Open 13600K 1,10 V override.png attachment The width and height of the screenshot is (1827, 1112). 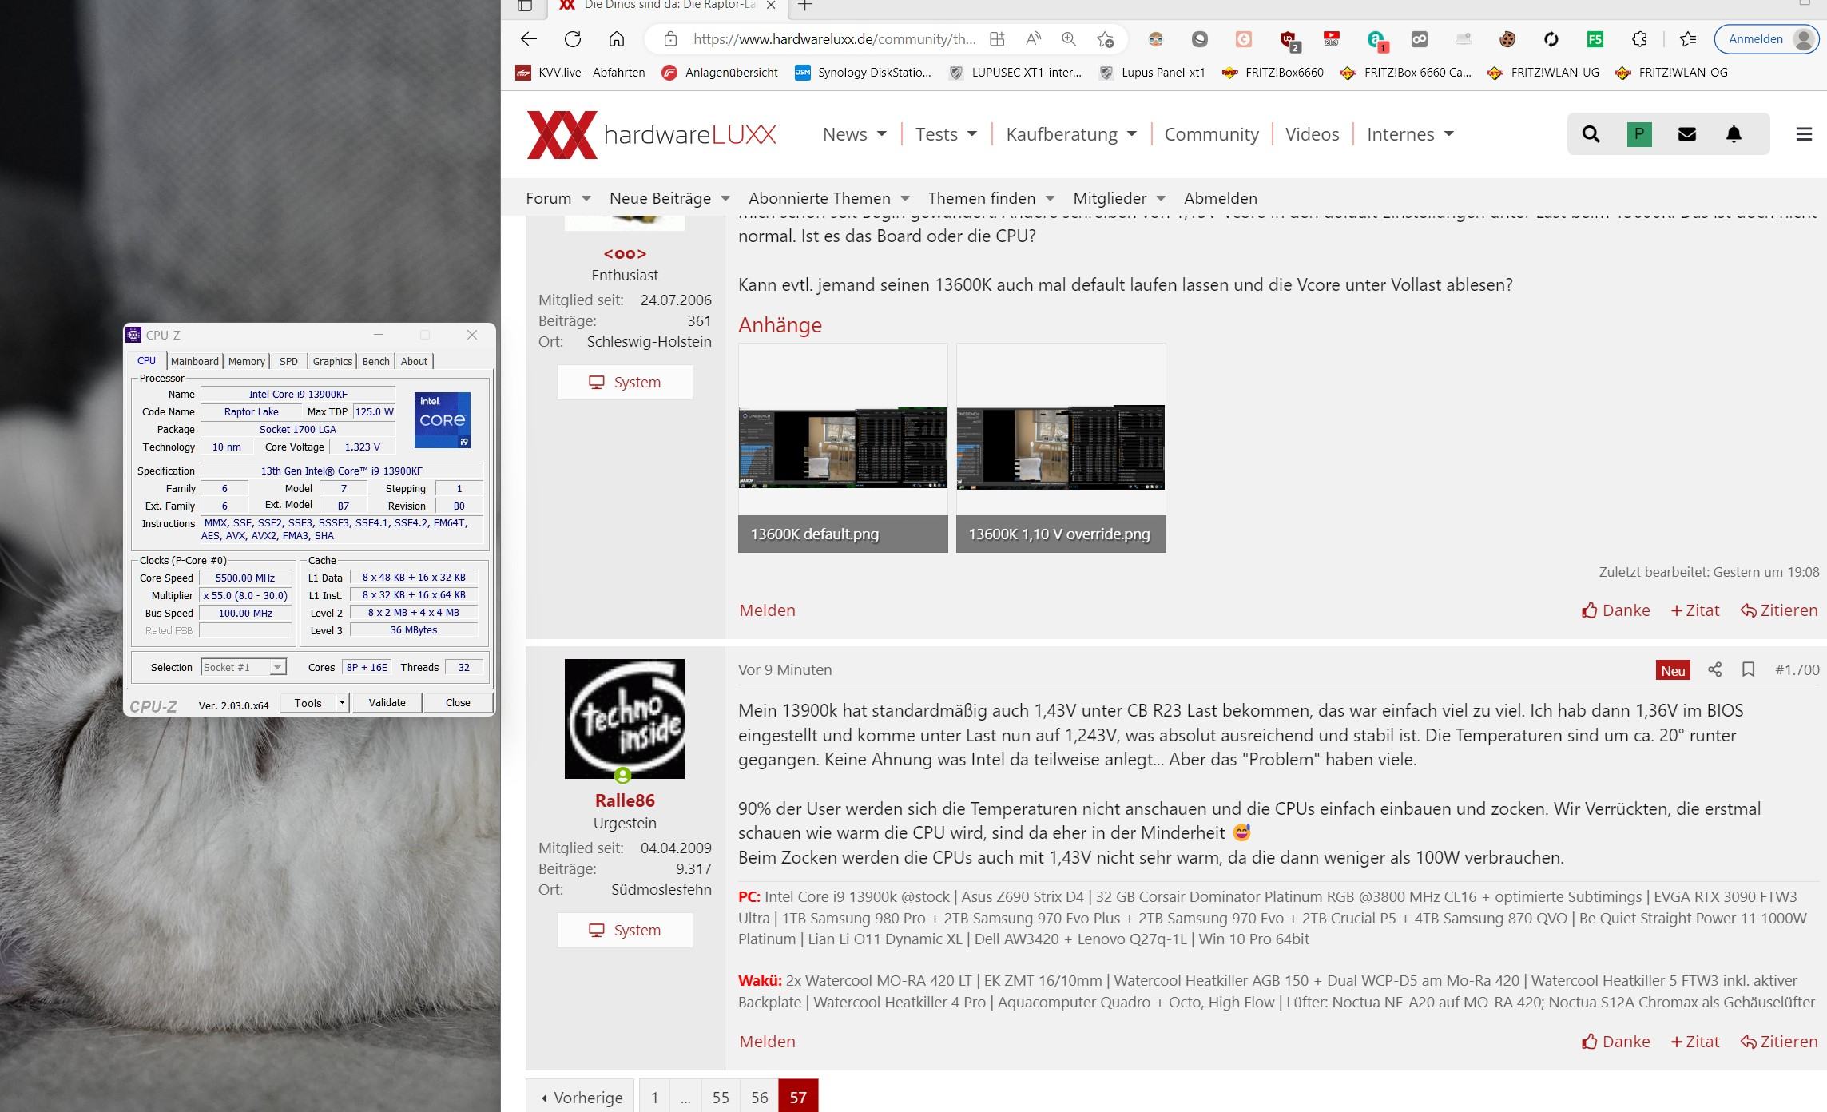tap(1061, 447)
